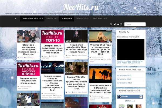Viewport: 162px width, 108px height.
Task: Select the Иракли tag
Action: click(58, 95)
